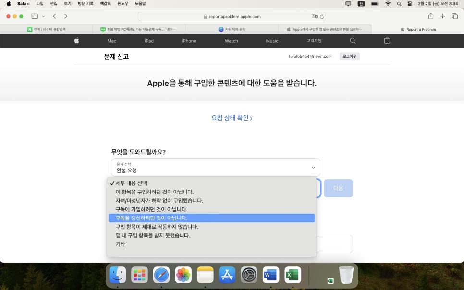This screenshot has height=290, width=464.
Task: Switch to the Apple 환불 요청 support tab
Action: [325, 29]
